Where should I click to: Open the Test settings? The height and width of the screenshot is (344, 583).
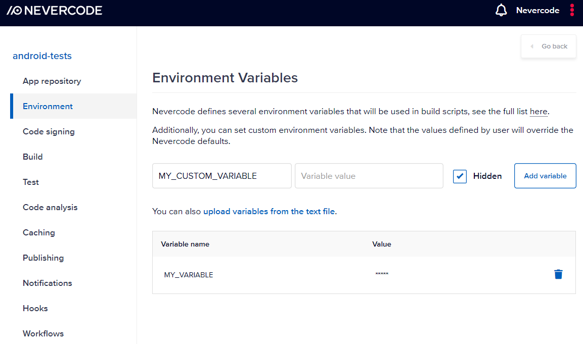tap(31, 182)
